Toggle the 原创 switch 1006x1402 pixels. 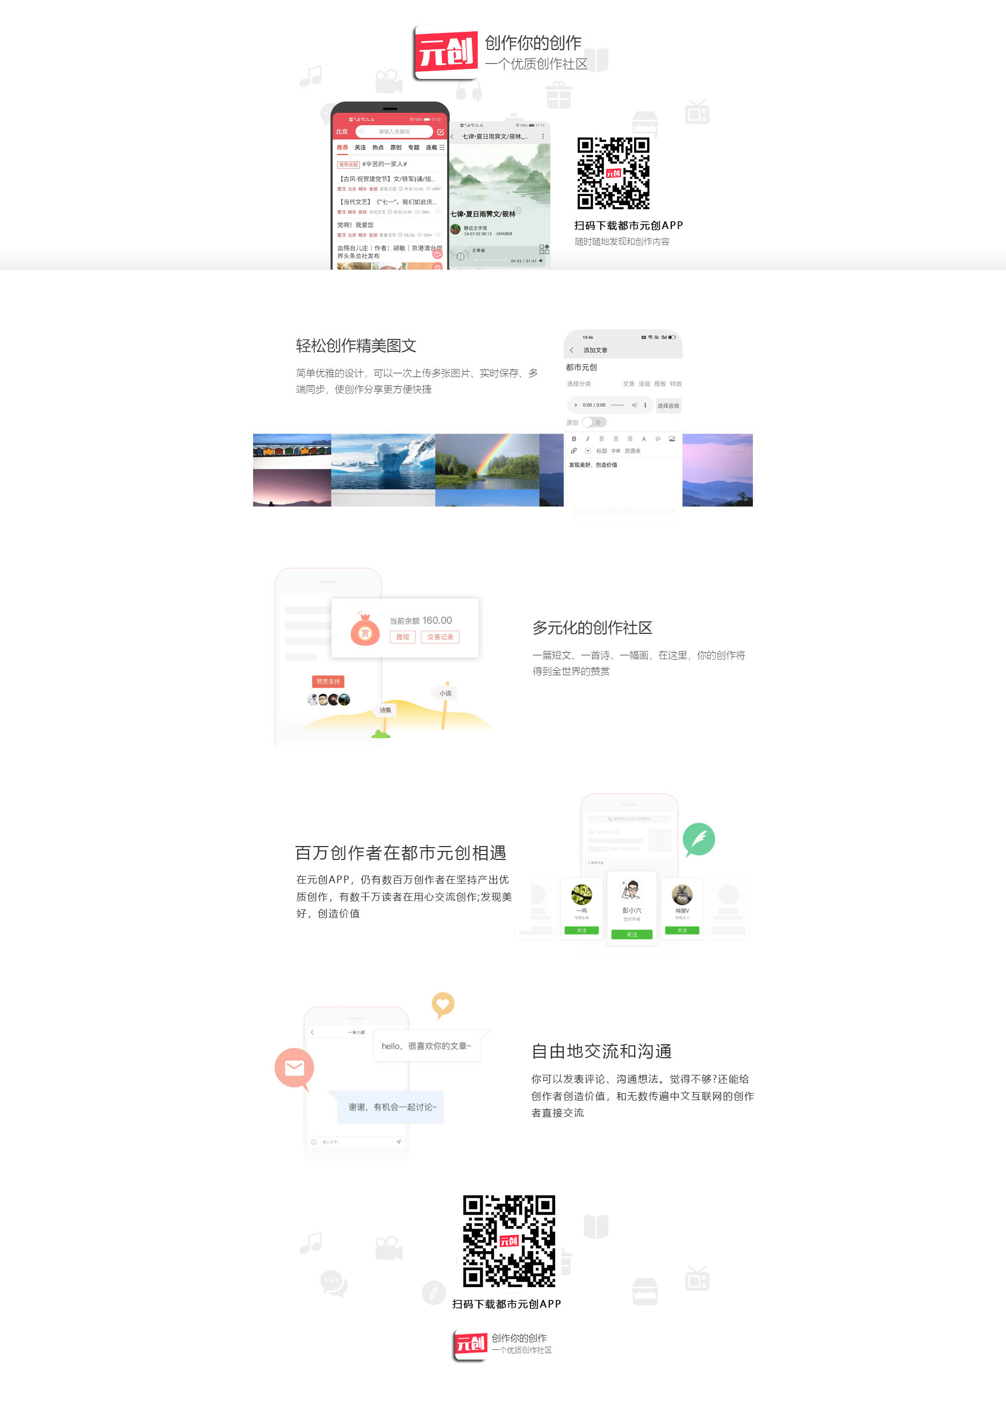[594, 422]
